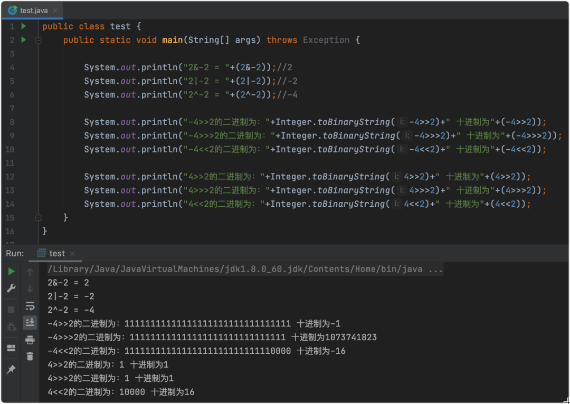570x404 pixels.
Task: Click the down arrow stack trace icon
Action: (x=30, y=288)
